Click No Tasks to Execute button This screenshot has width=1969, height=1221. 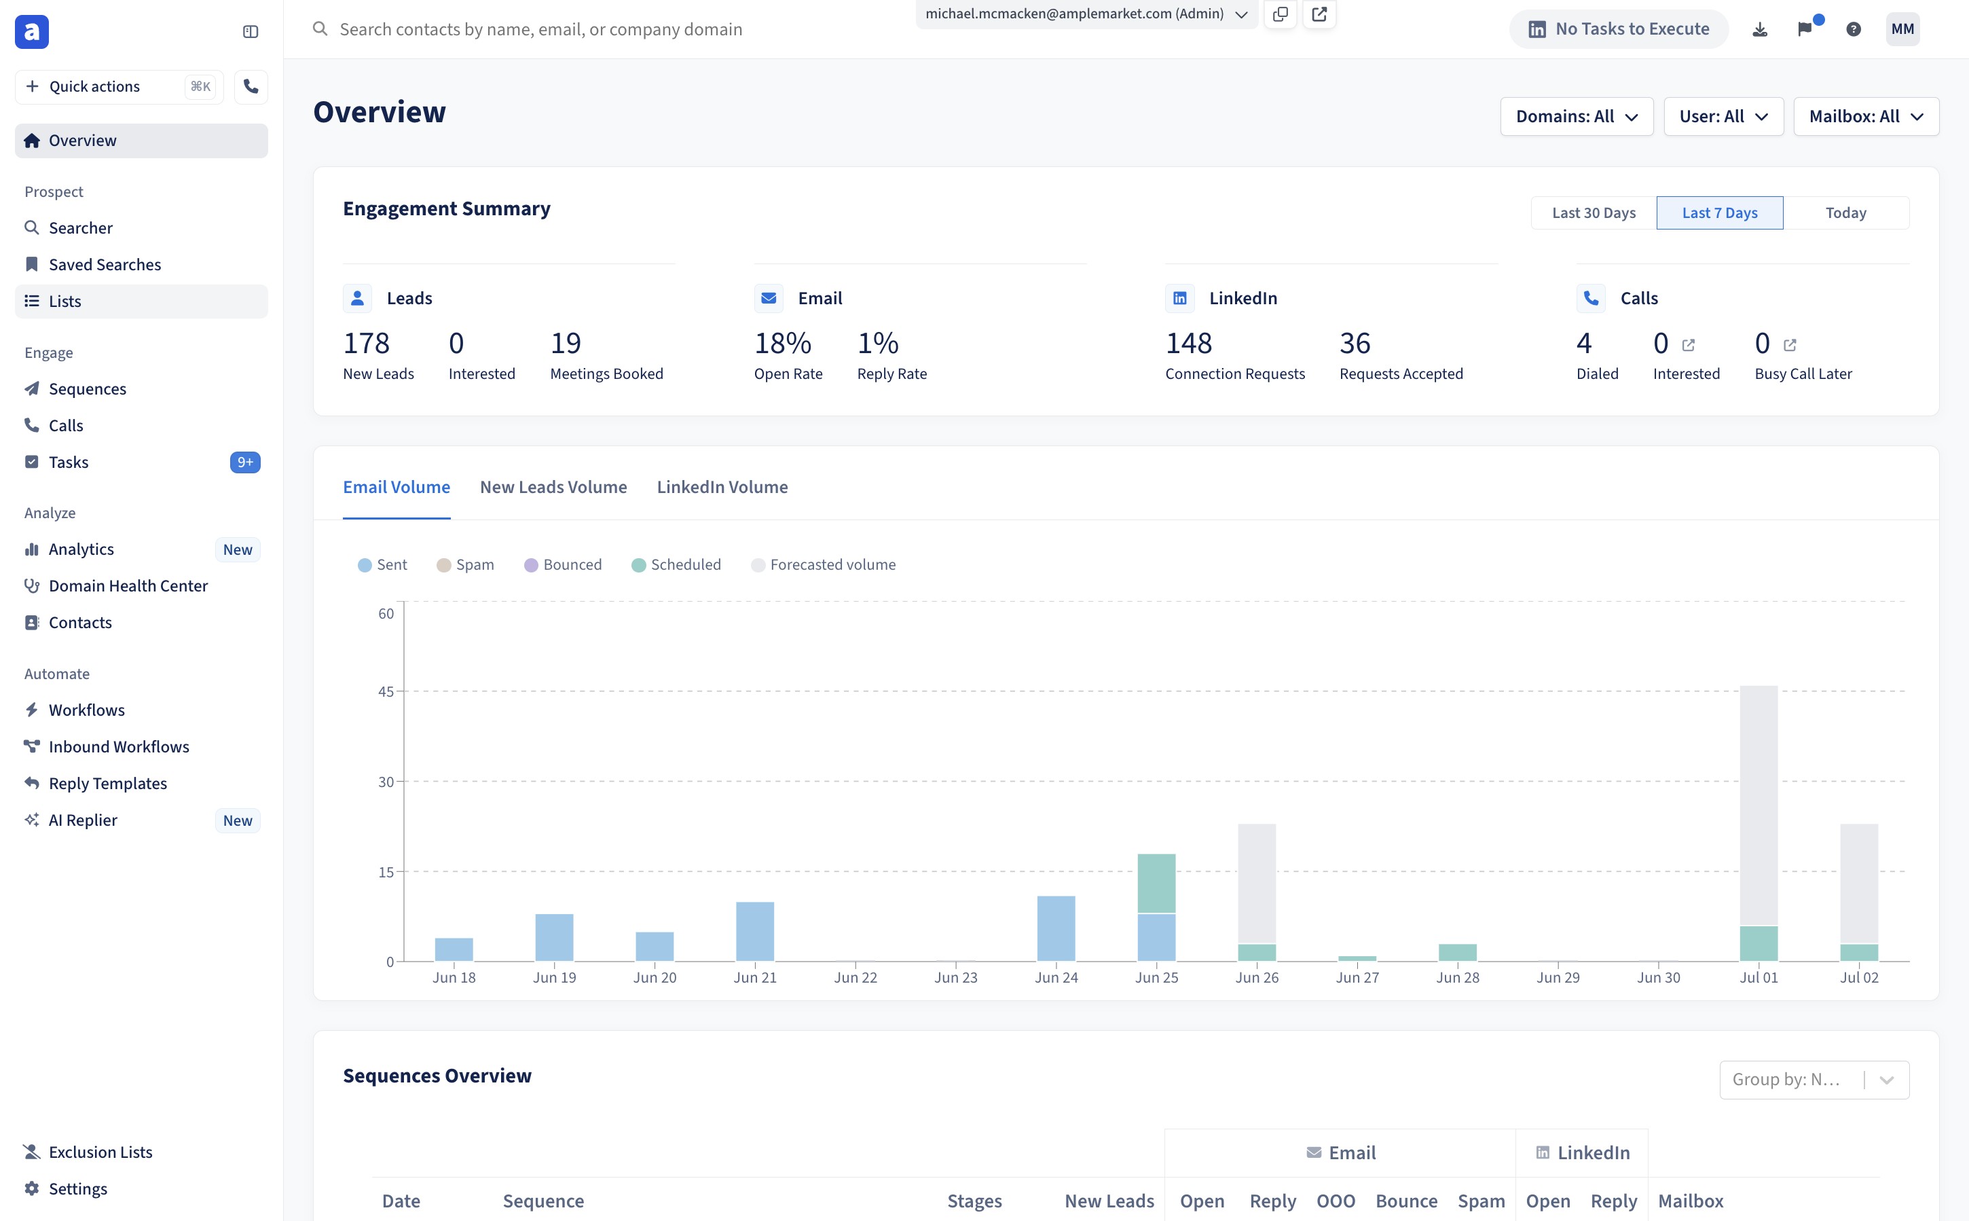tap(1619, 29)
